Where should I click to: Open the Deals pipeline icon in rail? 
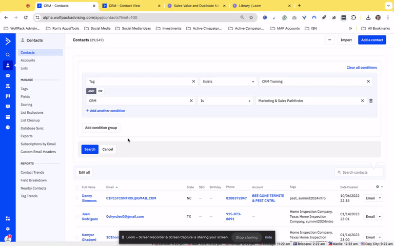8,96
